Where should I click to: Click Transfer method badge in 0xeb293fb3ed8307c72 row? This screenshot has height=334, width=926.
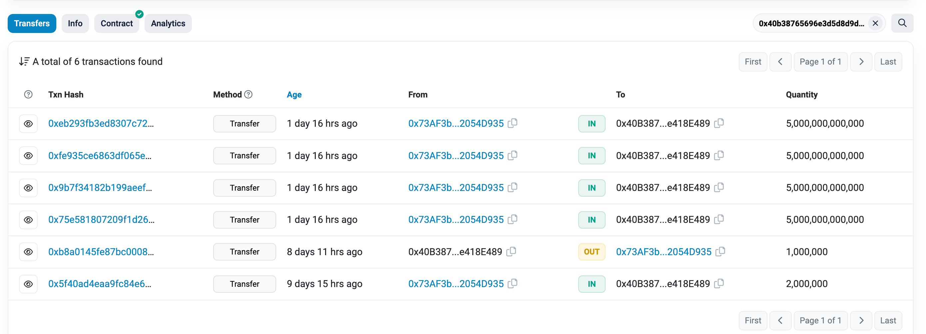point(245,123)
